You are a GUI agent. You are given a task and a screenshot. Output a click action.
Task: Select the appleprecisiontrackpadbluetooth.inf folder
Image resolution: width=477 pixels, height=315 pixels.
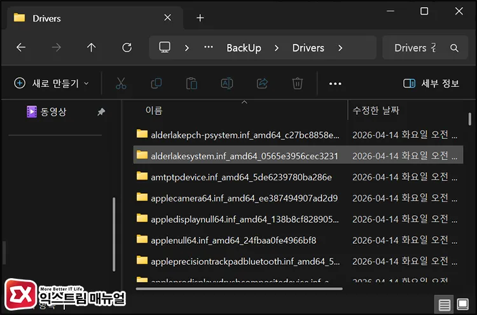(x=298, y=261)
